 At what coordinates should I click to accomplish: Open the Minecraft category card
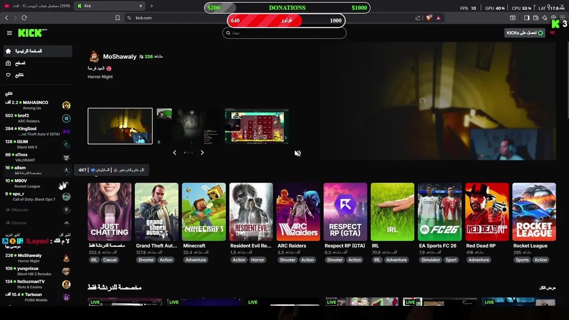(x=204, y=212)
